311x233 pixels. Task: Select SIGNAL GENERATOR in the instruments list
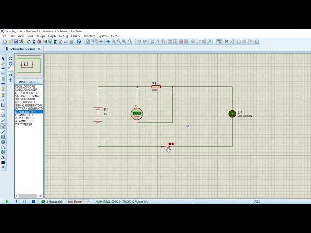[29, 106]
